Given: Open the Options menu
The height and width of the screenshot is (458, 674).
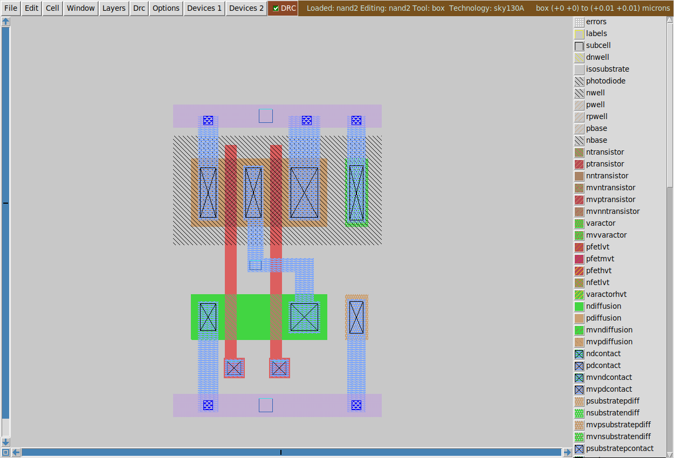Looking at the screenshot, I should 166,8.
